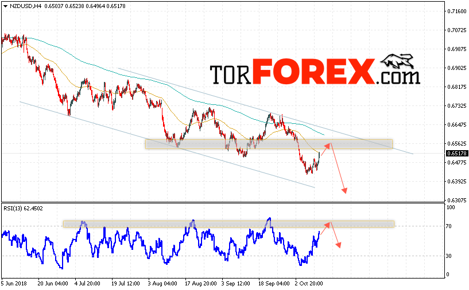Select the 0.63925 price axis label
469x290 pixels.
click(x=457, y=182)
